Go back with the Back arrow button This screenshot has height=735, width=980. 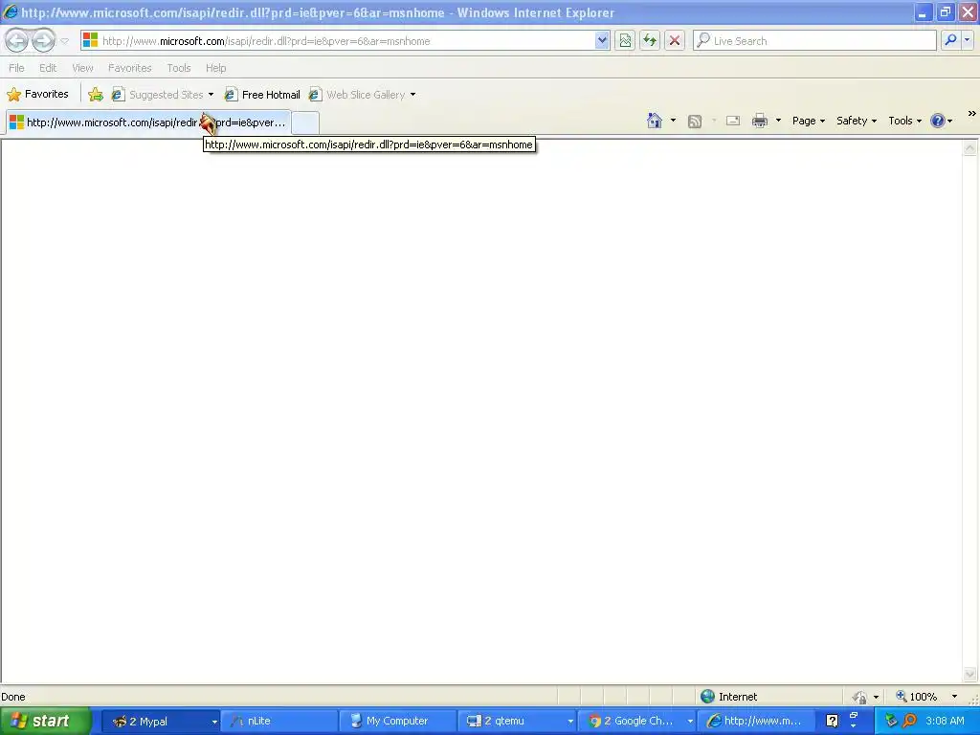(17, 40)
